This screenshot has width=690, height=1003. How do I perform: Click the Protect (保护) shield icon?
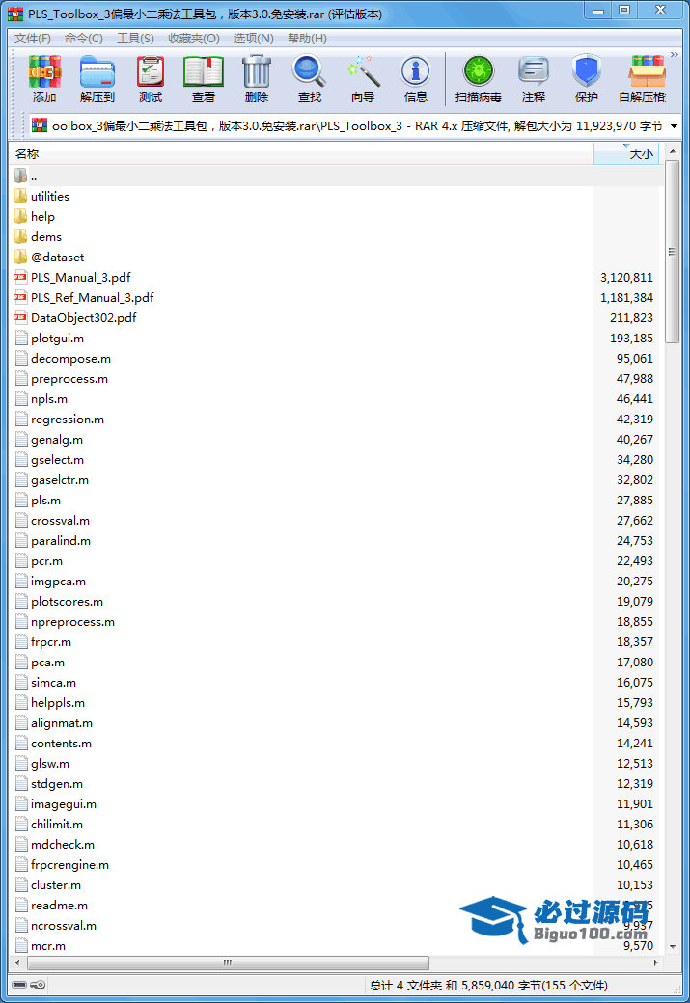tap(587, 77)
